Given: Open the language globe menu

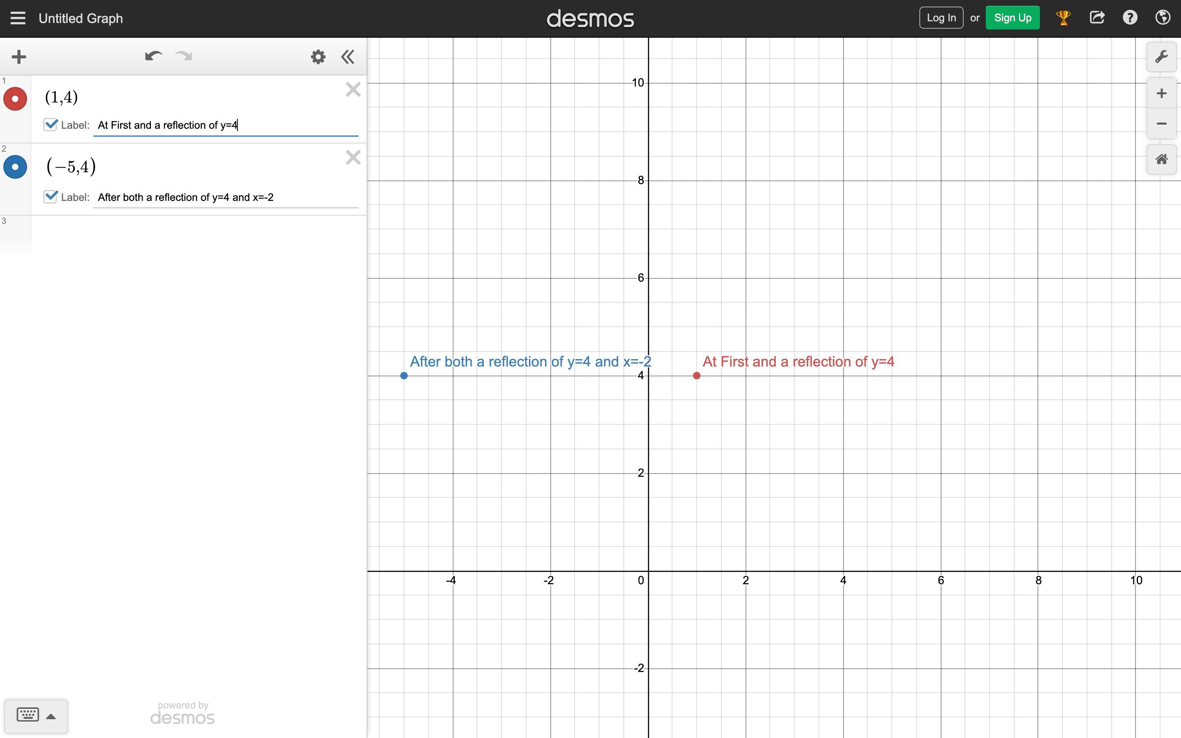Looking at the screenshot, I should [x=1163, y=18].
